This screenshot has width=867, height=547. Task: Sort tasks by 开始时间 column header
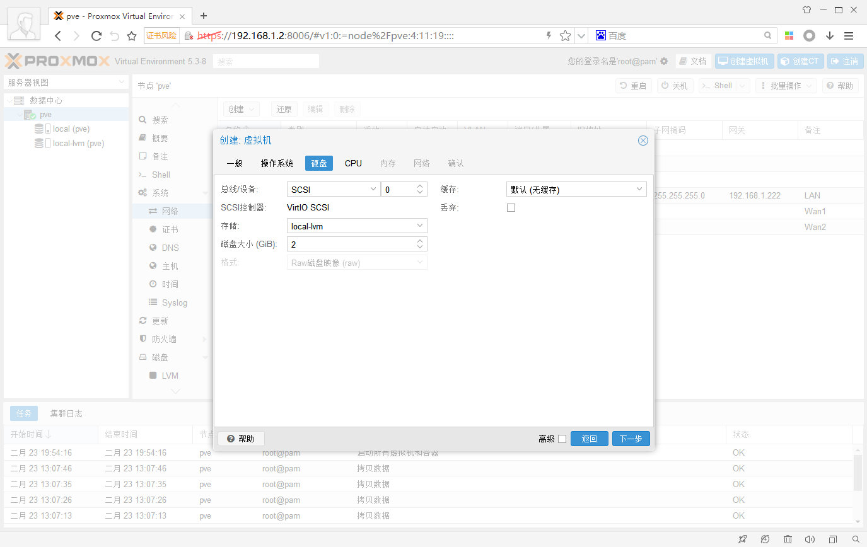50,434
